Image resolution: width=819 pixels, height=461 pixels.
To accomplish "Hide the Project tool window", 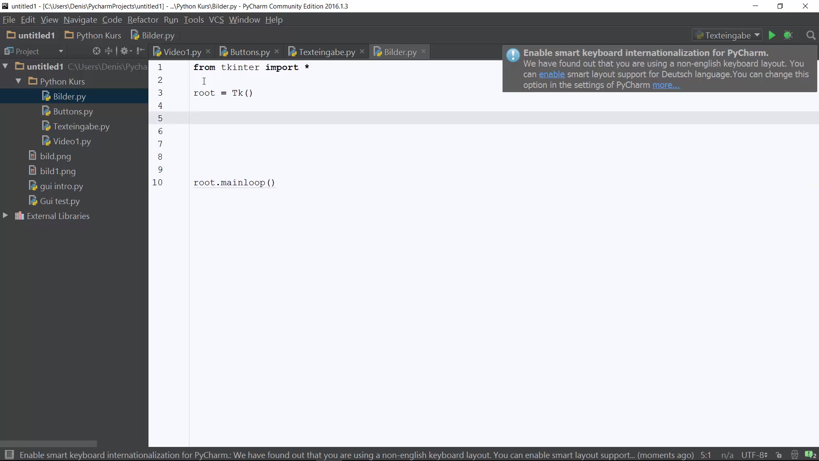I will coord(141,51).
